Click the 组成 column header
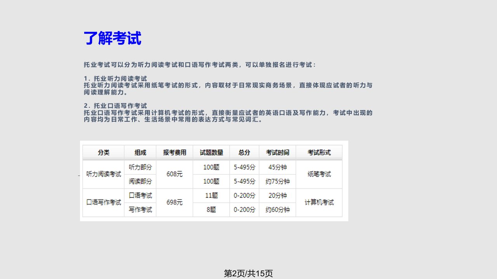The image size is (497, 279). click(x=140, y=152)
